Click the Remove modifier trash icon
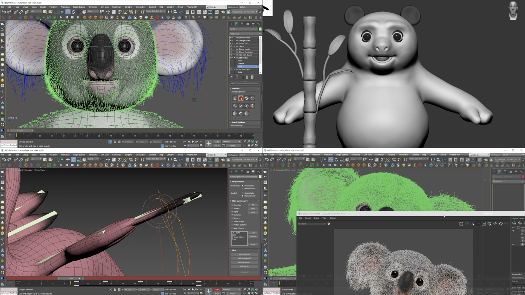 point(247,77)
